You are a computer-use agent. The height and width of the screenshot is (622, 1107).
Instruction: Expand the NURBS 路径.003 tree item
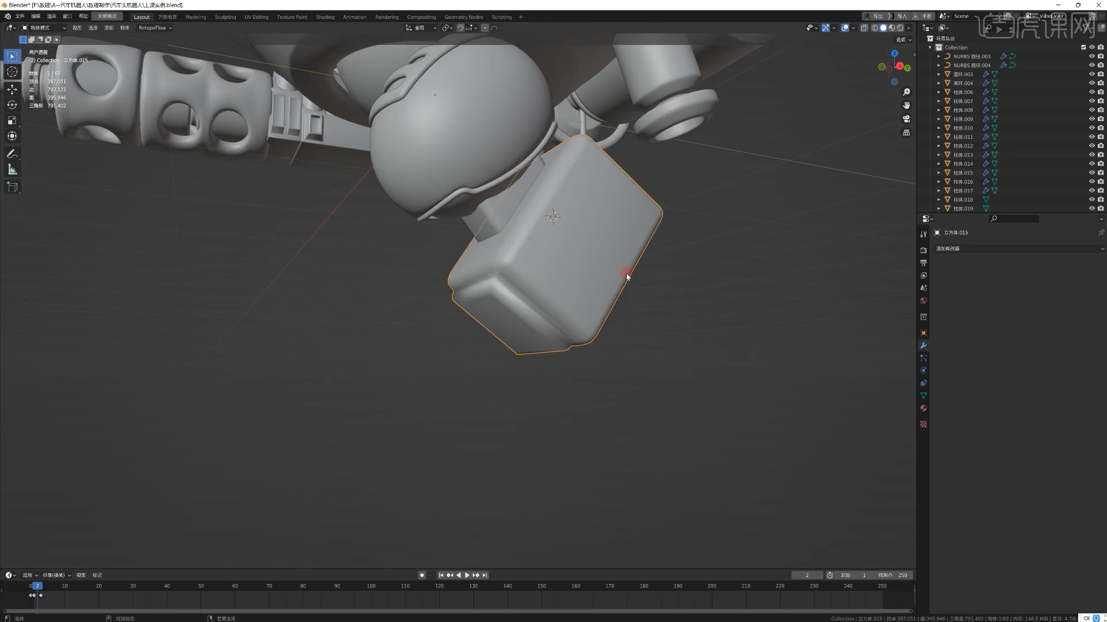[x=940, y=56]
